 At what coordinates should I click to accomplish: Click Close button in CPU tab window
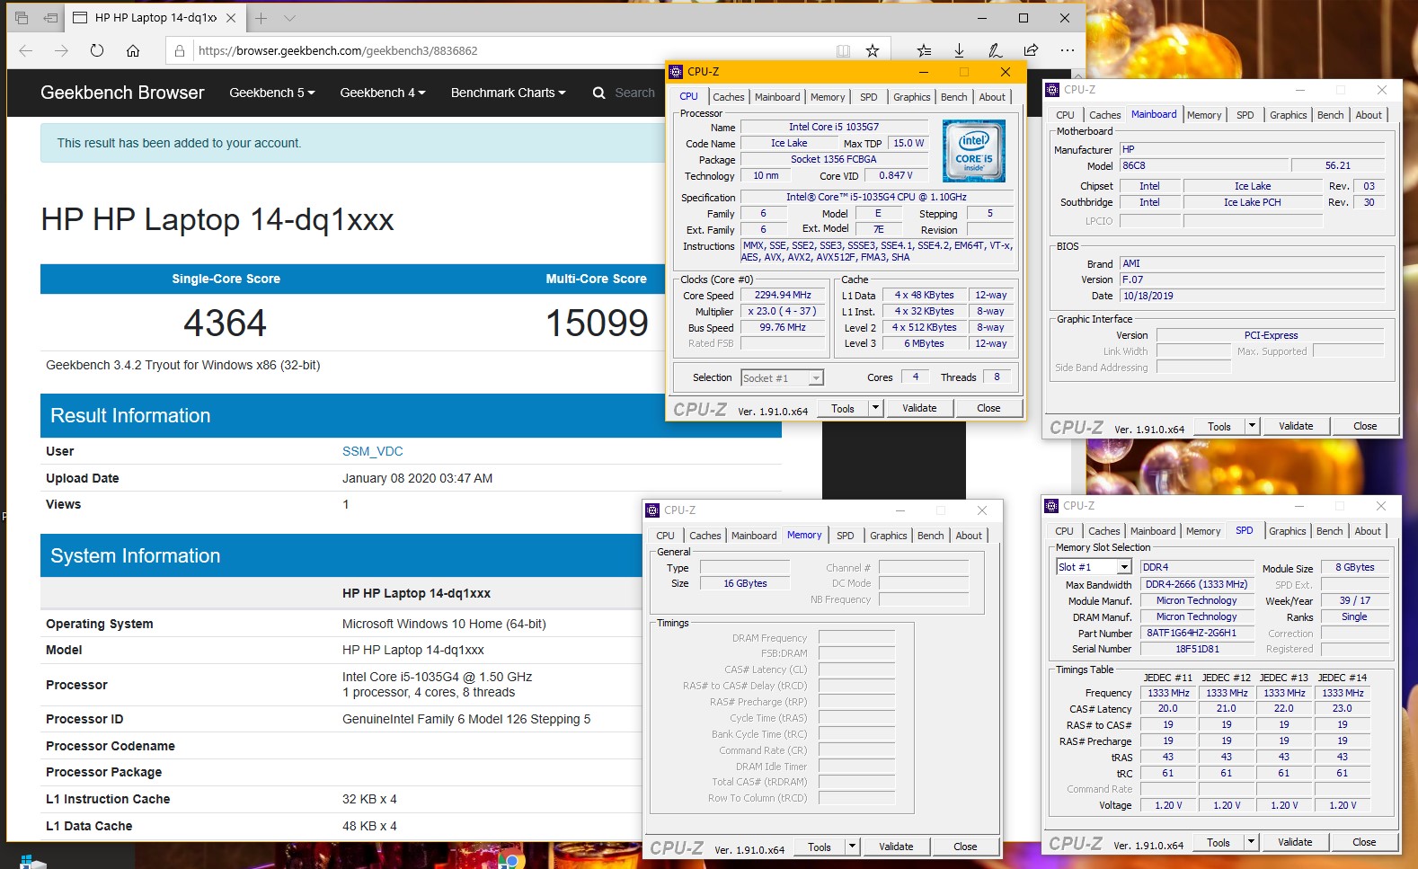pos(988,408)
